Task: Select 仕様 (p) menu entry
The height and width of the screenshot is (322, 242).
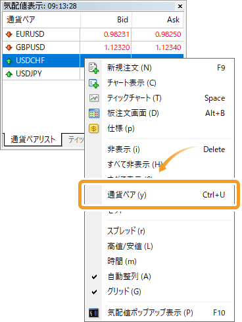Action: [x=159, y=128]
